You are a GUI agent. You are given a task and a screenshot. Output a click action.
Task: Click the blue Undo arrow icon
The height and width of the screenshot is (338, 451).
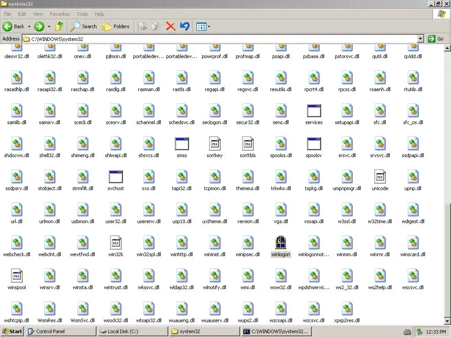pyautogui.click(x=185, y=26)
